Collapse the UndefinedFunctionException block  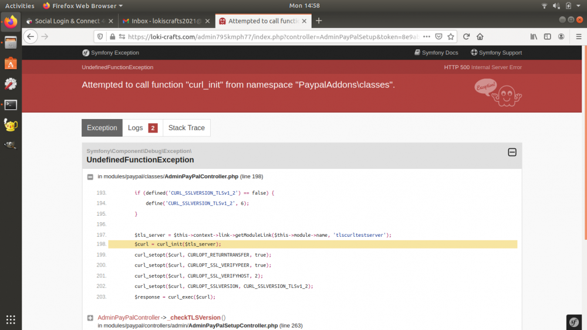(x=512, y=152)
